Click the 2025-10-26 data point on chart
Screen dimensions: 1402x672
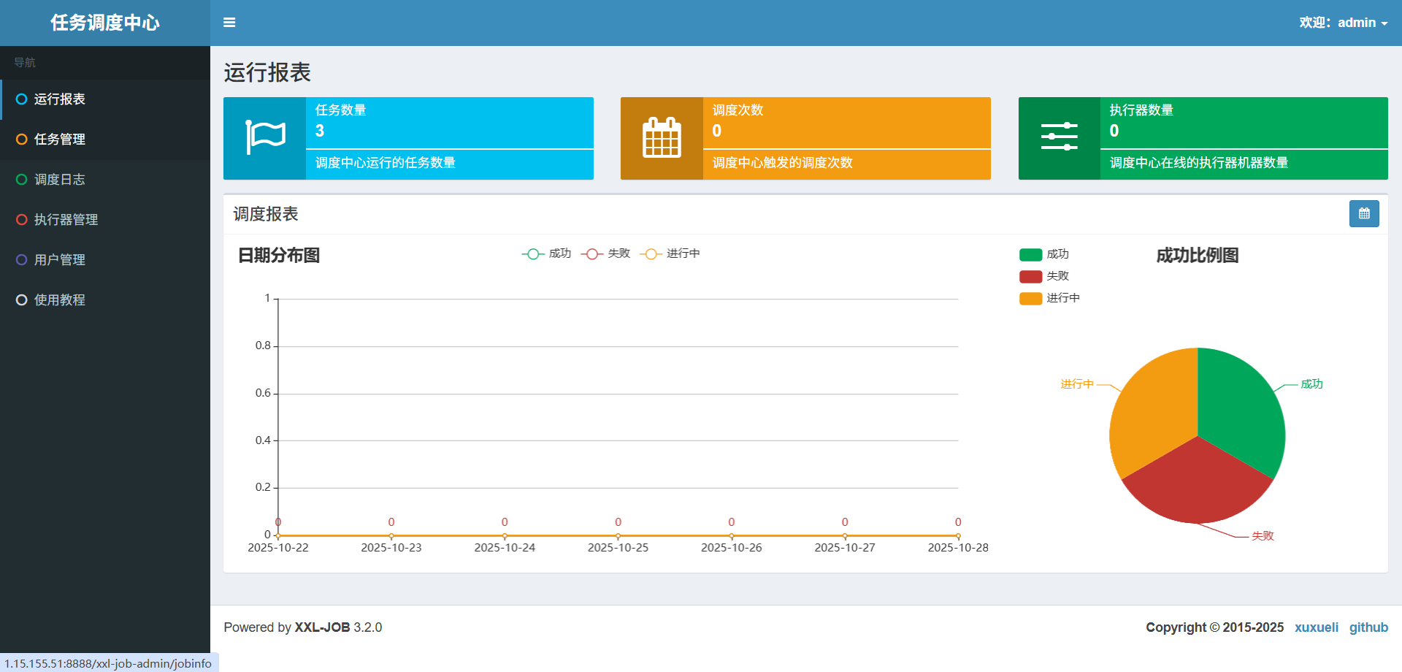click(732, 536)
